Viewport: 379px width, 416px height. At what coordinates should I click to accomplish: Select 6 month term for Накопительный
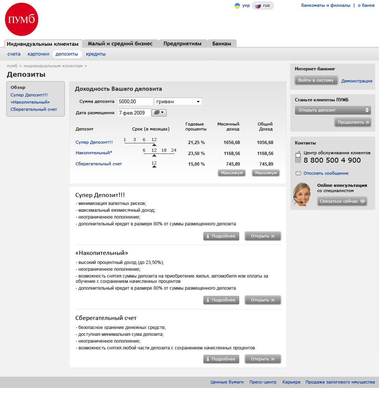click(x=144, y=151)
